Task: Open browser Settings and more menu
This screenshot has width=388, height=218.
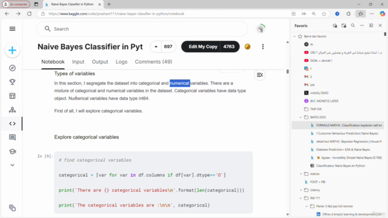Action: (372, 14)
